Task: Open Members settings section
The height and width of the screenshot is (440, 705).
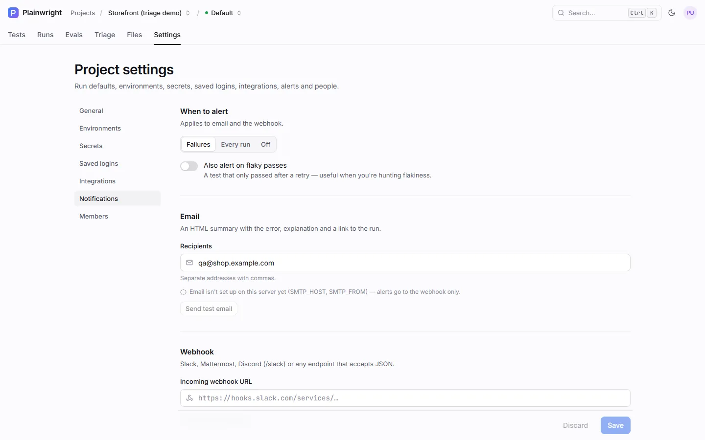Action: pyautogui.click(x=117, y=216)
